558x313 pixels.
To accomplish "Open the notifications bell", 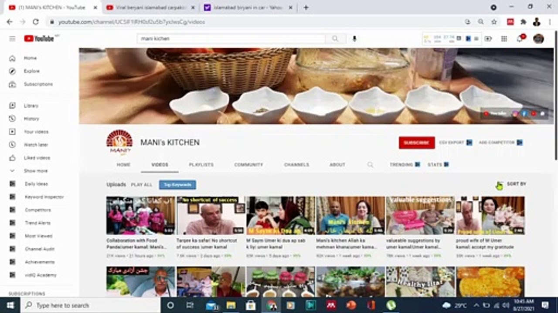I will click(x=520, y=38).
